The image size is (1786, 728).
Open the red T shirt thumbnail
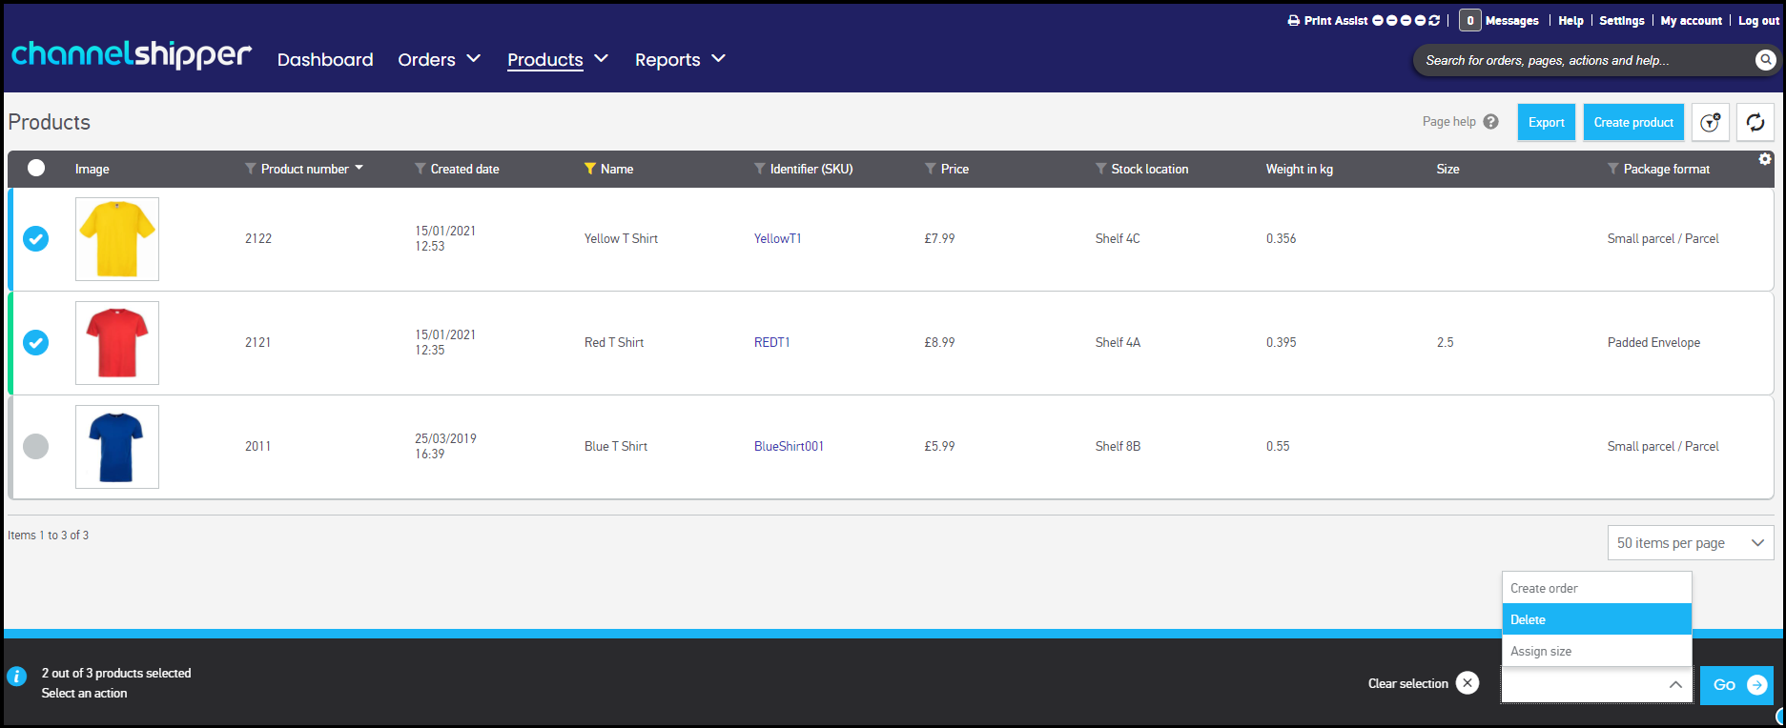pos(117,343)
